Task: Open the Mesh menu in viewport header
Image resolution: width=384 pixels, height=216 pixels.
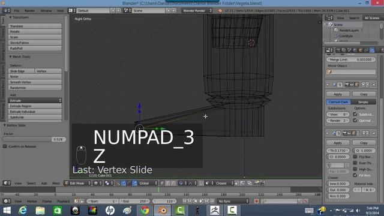Action: click(x=56, y=183)
